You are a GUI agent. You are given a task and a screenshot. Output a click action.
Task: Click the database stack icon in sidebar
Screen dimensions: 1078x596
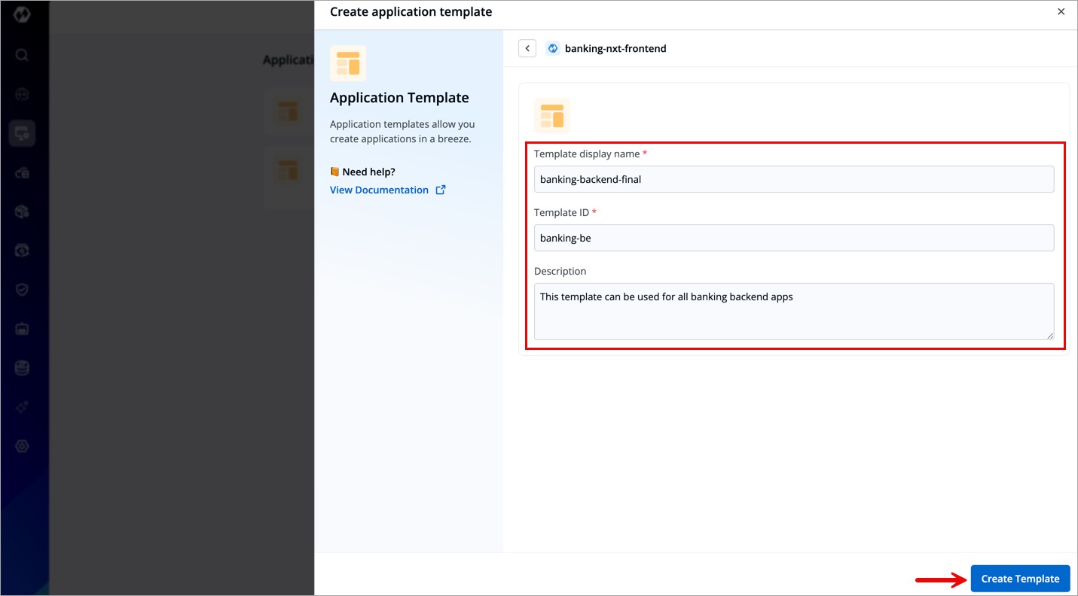tap(22, 368)
